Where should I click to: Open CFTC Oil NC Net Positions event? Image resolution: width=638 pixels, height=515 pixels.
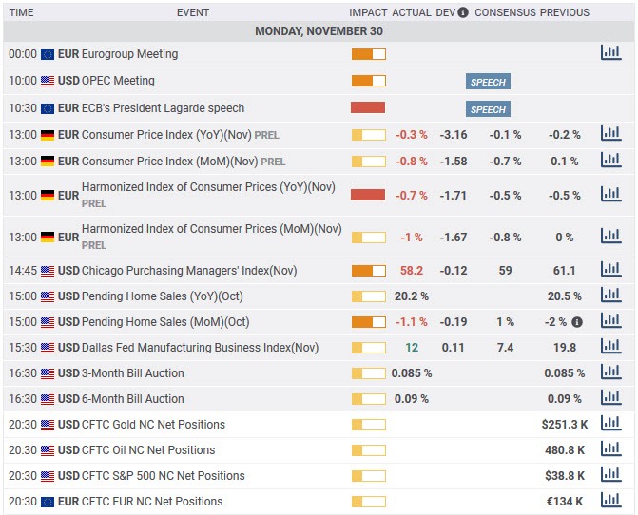(x=148, y=450)
